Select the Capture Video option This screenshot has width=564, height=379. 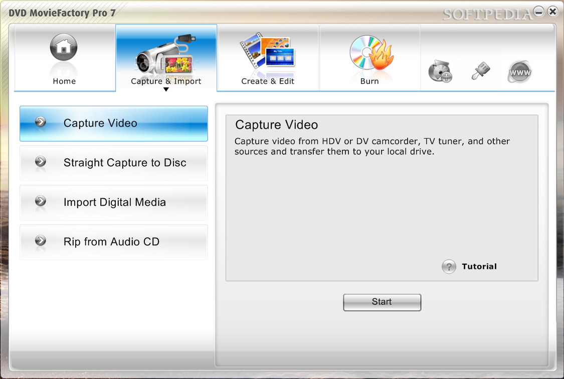coord(114,123)
